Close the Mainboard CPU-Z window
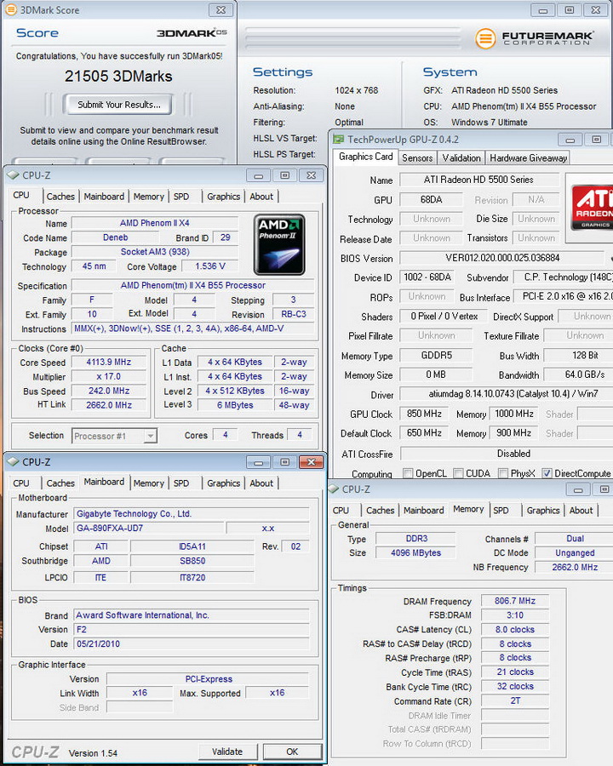 click(311, 462)
